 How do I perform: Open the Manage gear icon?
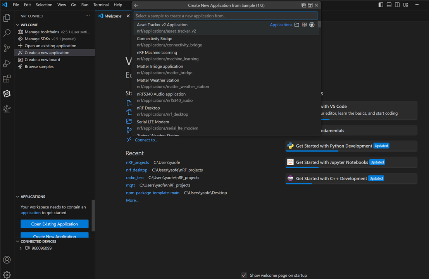coord(7,274)
